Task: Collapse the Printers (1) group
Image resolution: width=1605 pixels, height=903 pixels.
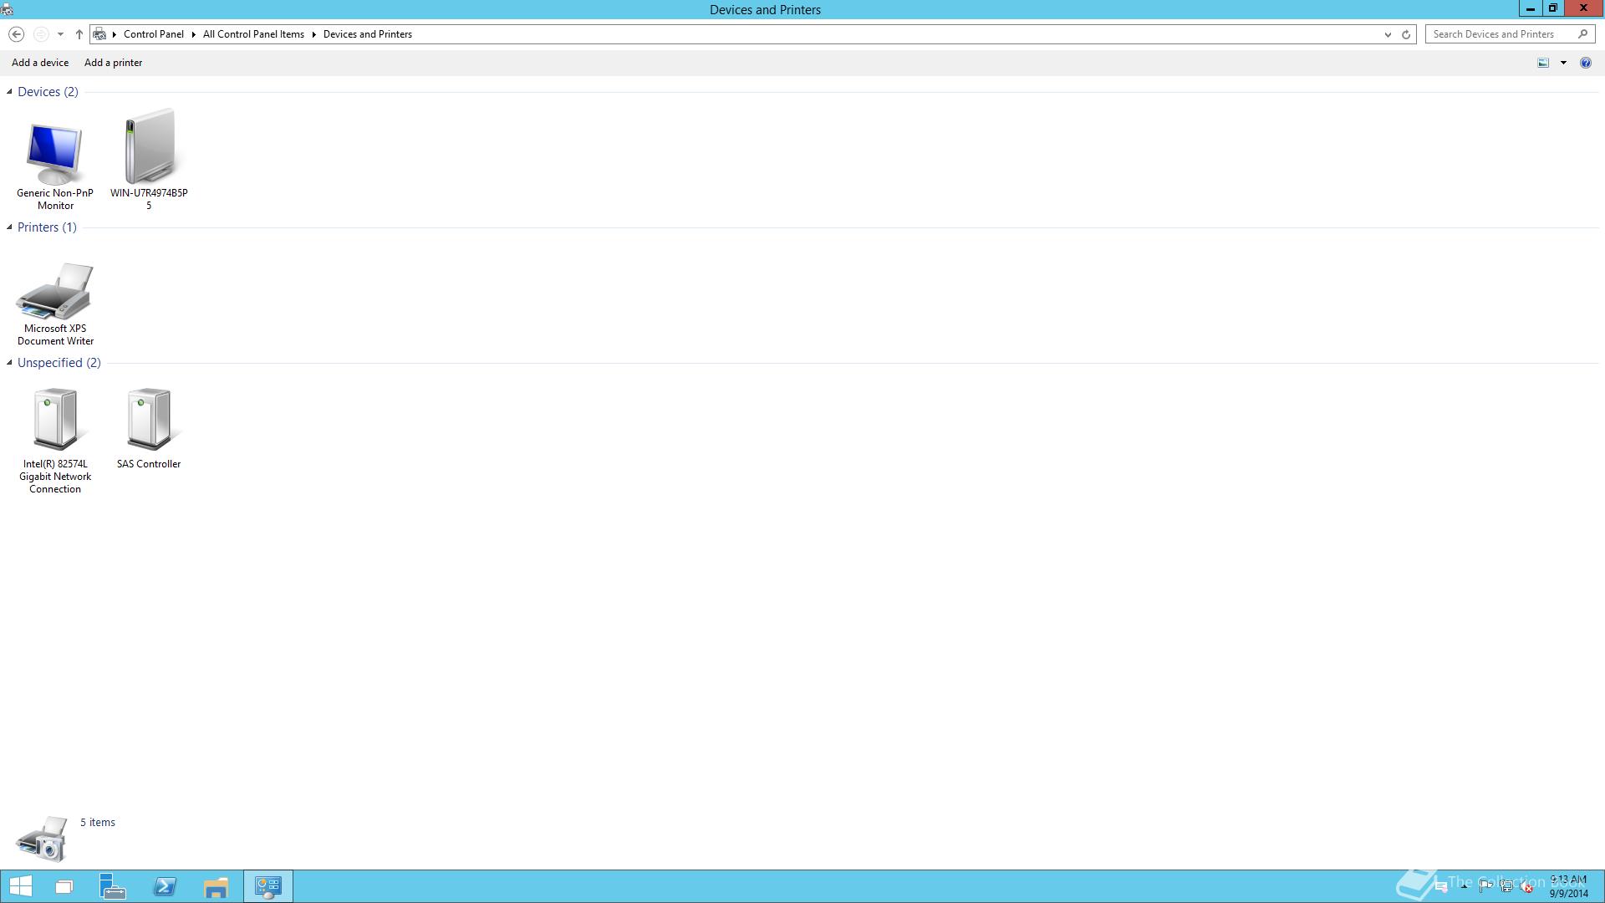Action: pyautogui.click(x=9, y=227)
